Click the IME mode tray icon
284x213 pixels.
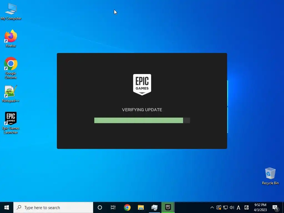pos(247,207)
